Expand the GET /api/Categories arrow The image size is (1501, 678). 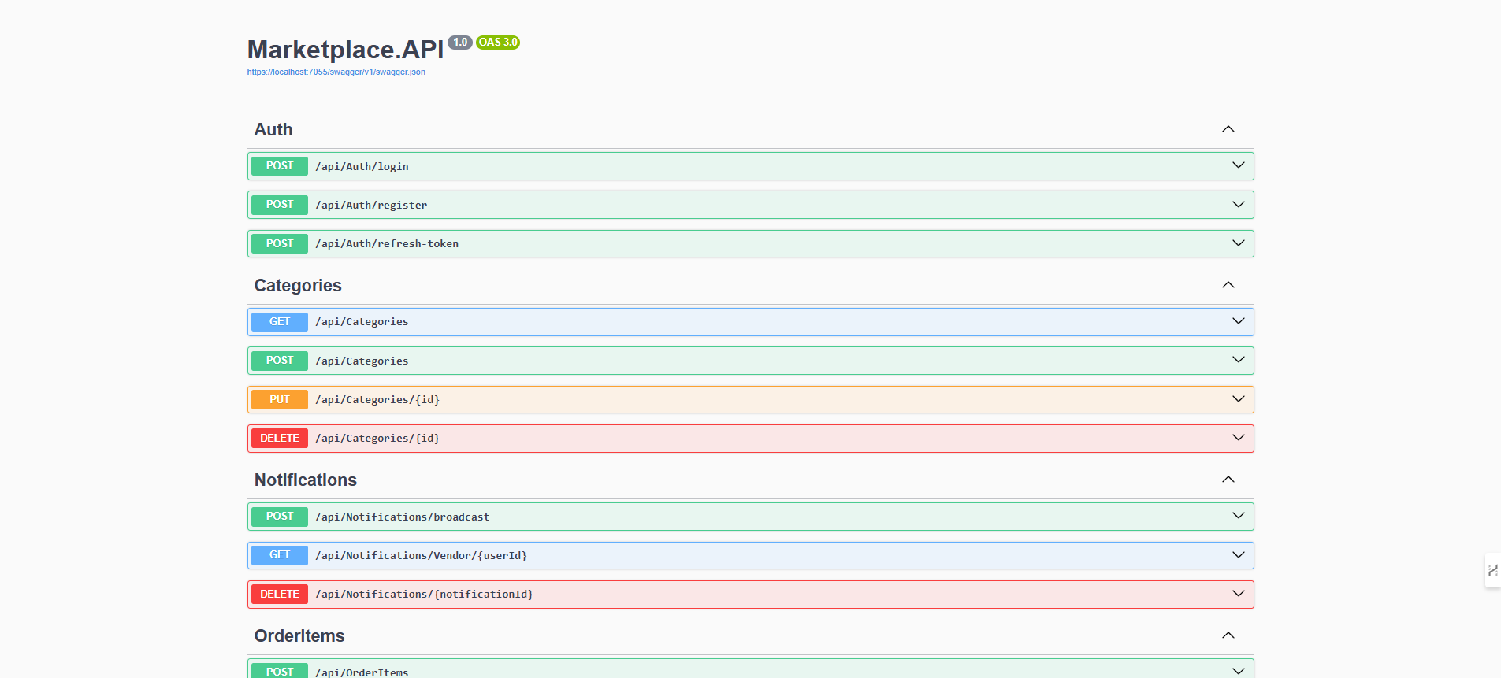1238,321
